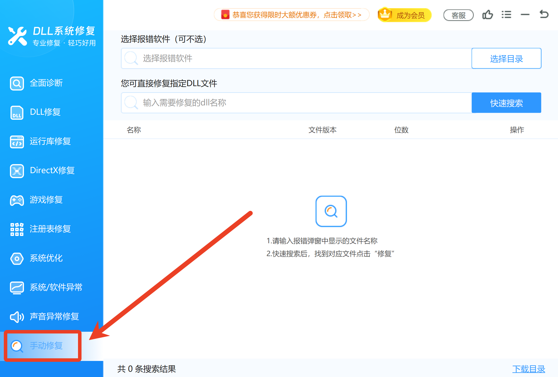The image size is (558, 377).
Task: Open the list menu icon in title bar
Action: 506,15
